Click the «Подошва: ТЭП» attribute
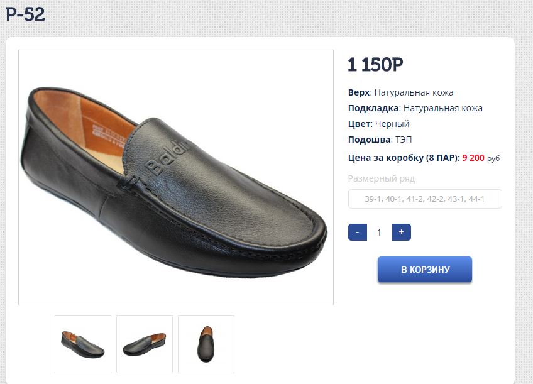 click(x=380, y=140)
